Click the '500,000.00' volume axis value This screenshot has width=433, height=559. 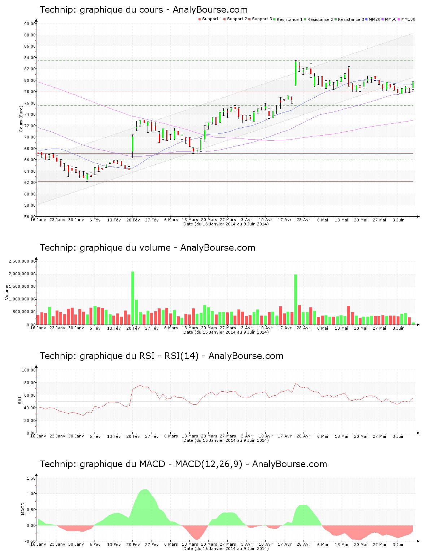click(24, 312)
